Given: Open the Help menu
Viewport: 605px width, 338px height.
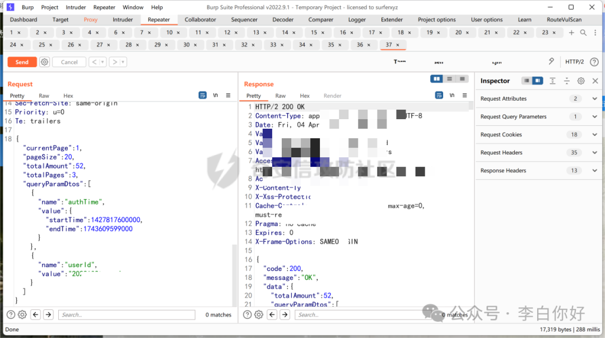Looking at the screenshot, I should pos(157,7).
